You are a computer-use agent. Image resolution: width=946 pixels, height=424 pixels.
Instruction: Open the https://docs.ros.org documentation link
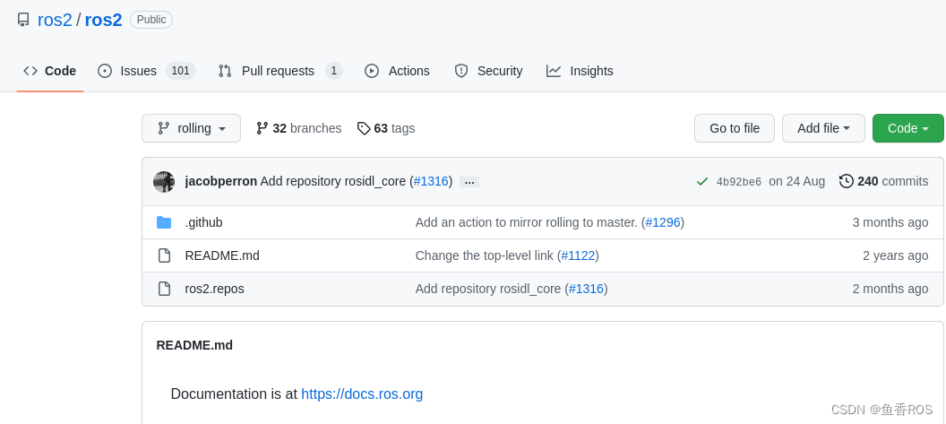tap(362, 394)
